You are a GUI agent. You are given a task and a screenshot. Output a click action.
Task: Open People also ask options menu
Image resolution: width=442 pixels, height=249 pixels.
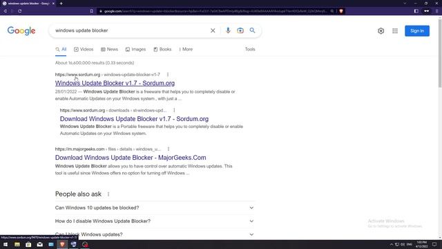coord(108,194)
